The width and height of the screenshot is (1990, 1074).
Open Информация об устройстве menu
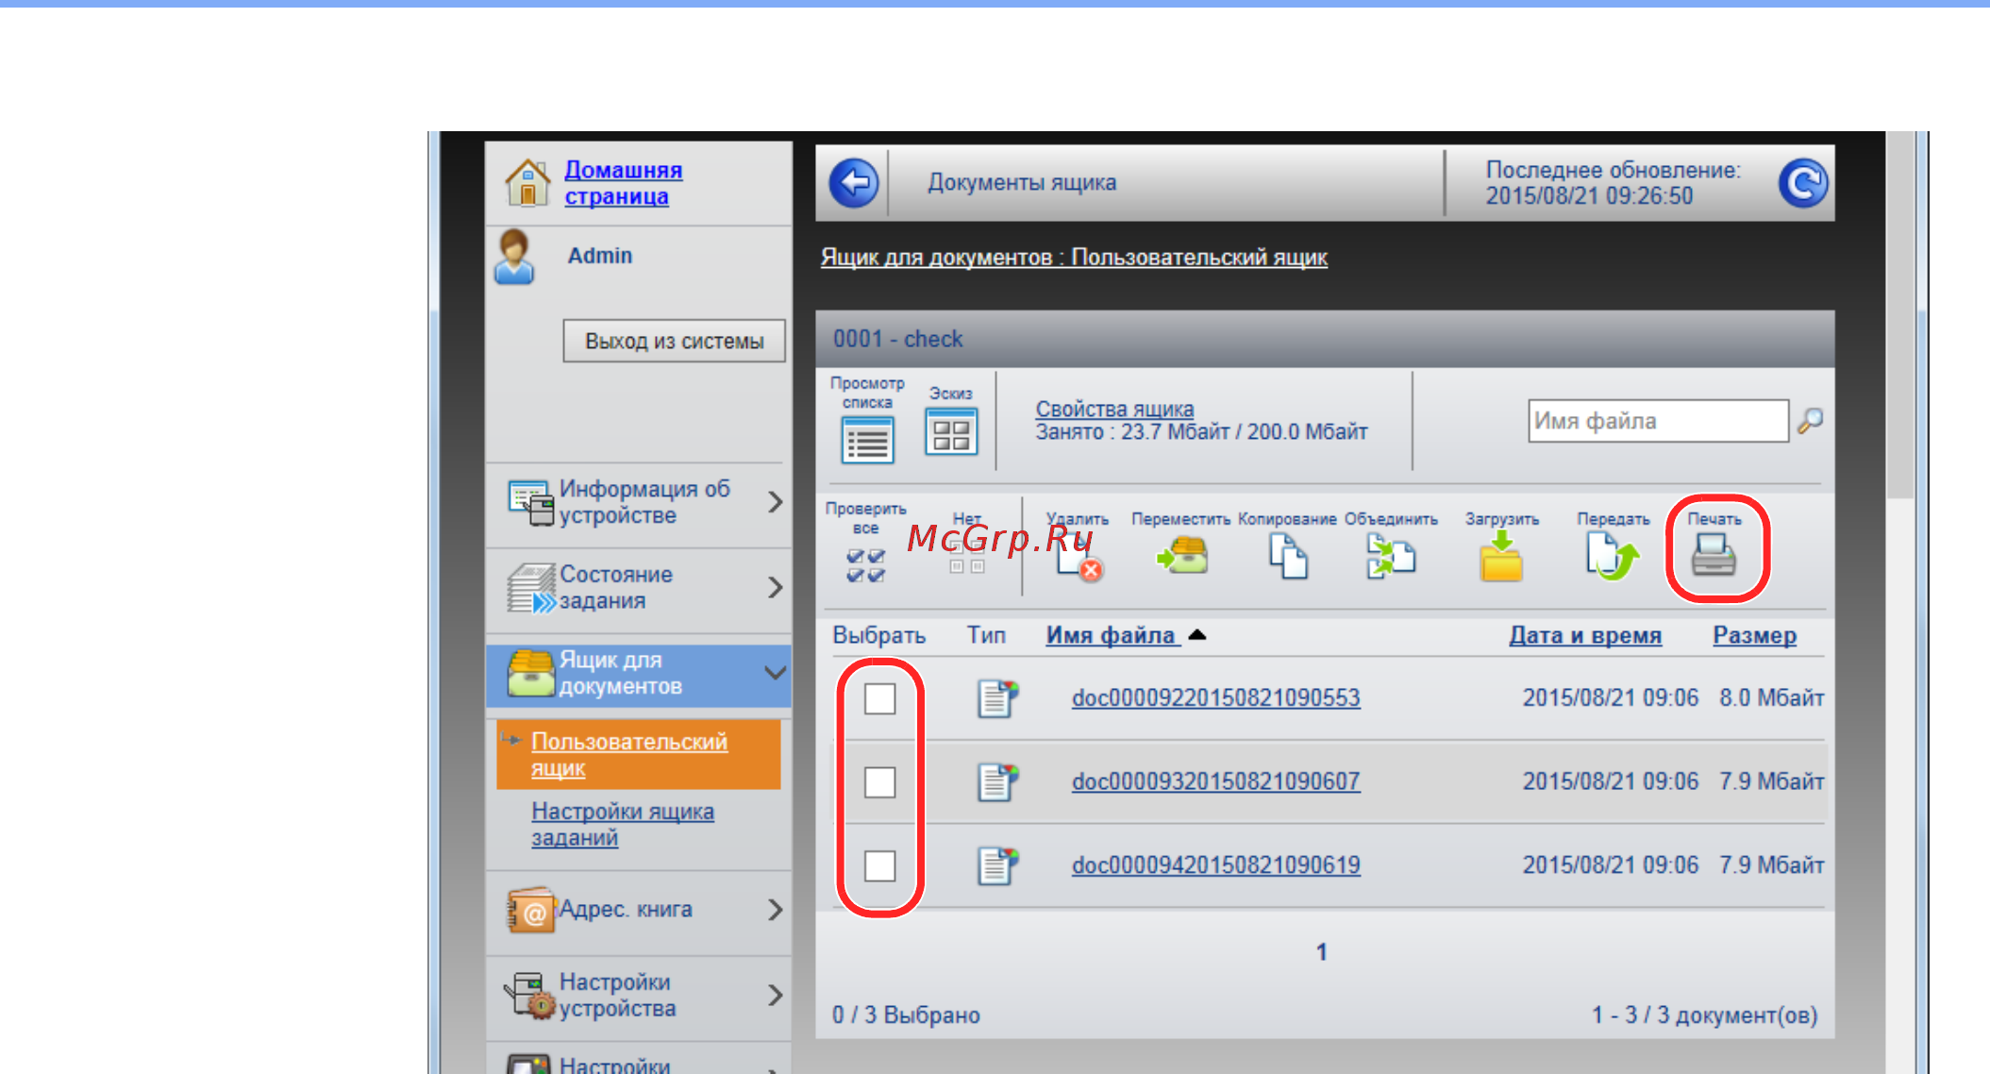tap(639, 502)
